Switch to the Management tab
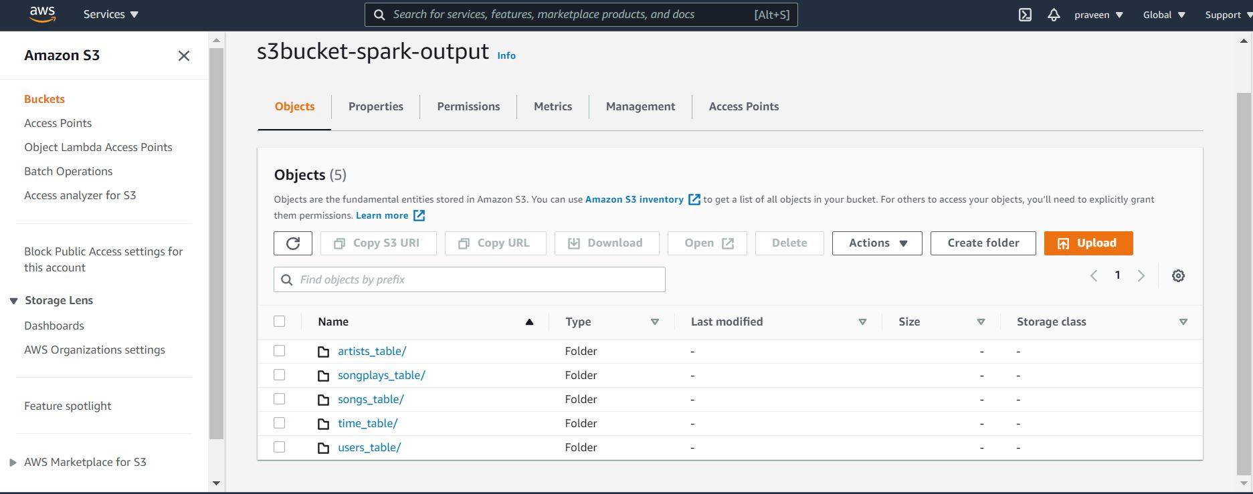 (x=640, y=106)
